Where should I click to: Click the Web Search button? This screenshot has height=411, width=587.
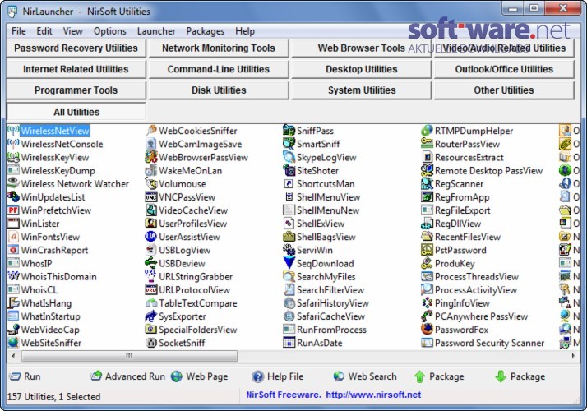click(x=365, y=376)
